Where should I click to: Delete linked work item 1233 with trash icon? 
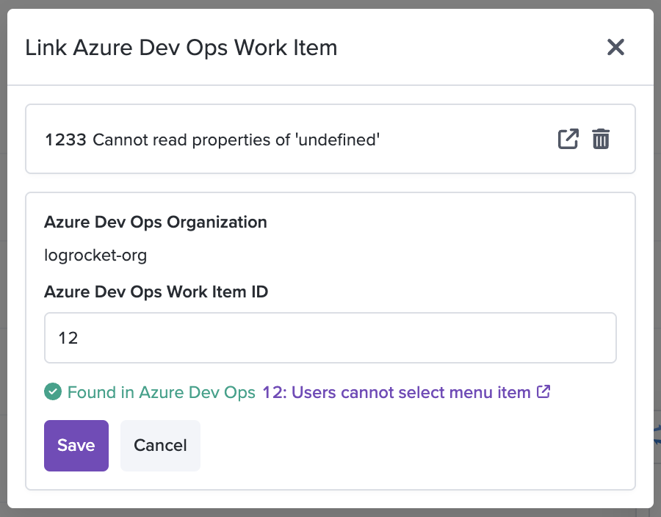tap(601, 139)
